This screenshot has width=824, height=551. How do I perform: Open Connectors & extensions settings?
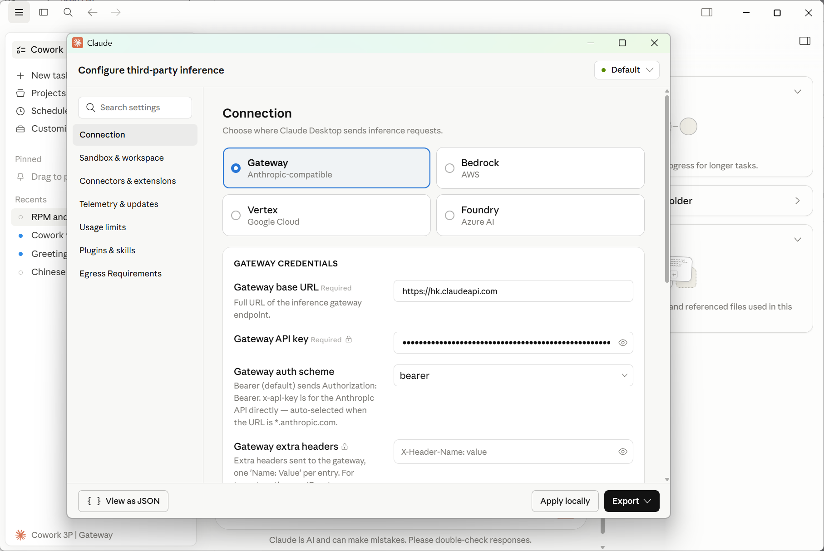[x=135, y=181]
